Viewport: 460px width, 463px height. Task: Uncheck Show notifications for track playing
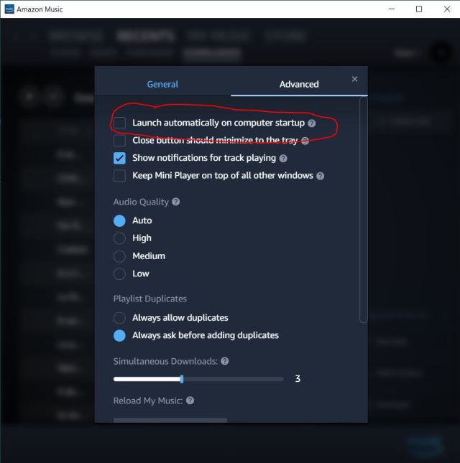pyautogui.click(x=119, y=158)
